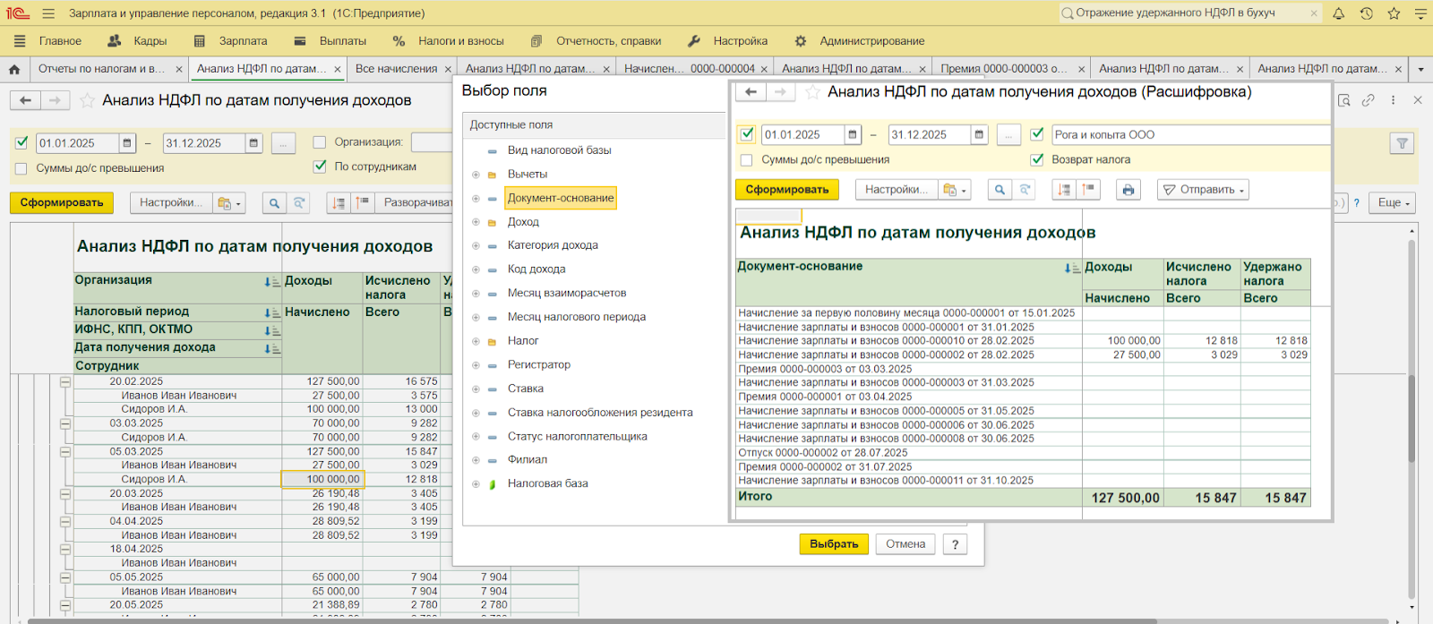
Task: Click the favorites star in top bar
Action: pos(1394,13)
